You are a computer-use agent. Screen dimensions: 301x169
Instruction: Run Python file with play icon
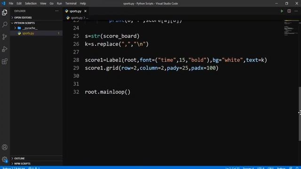[282, 11]
